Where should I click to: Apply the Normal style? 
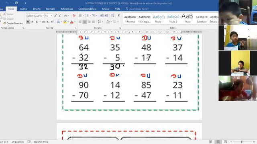[x=130, y=19]
